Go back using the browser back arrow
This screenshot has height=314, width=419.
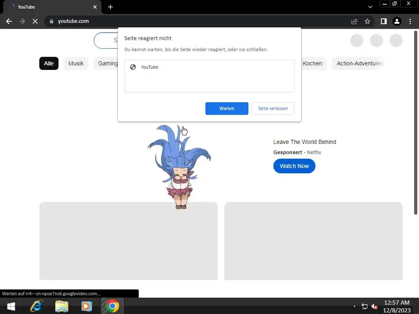tap(9, 21)
